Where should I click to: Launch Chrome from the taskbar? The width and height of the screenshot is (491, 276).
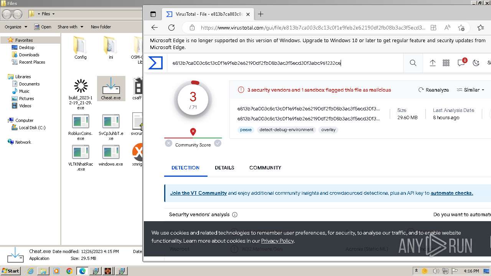click(69, 271)
